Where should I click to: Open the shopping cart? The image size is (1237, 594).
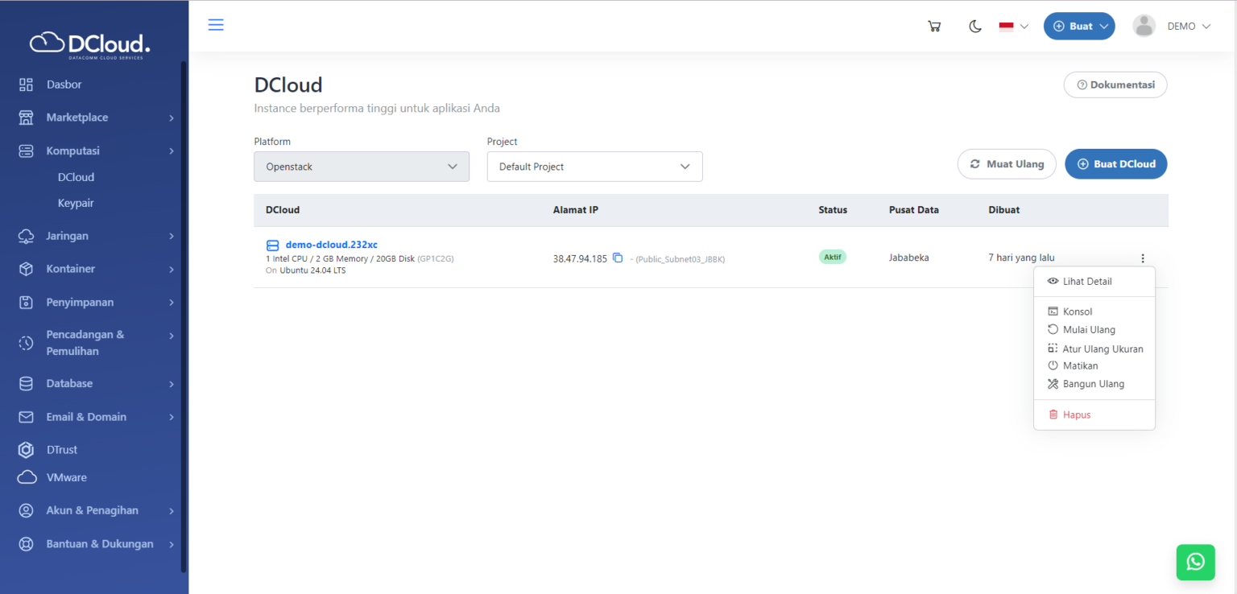tap(934, 26)
